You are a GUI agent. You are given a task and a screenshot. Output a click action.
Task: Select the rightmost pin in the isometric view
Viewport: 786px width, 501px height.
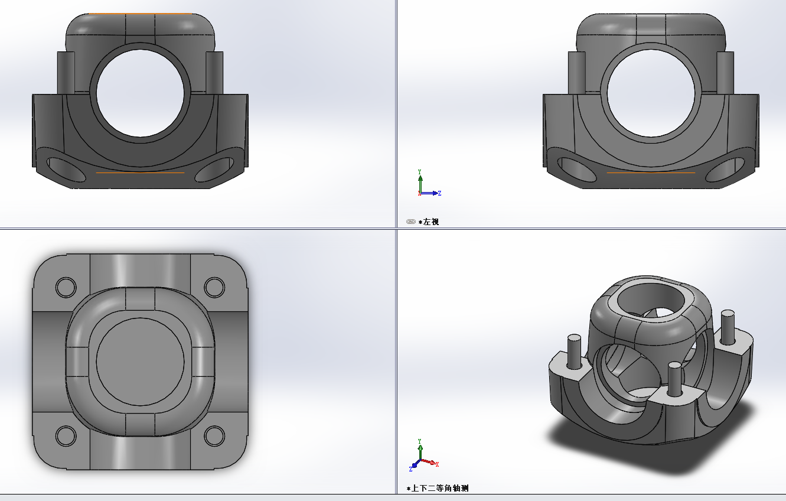pyautogui.click(x=728, y=327)
